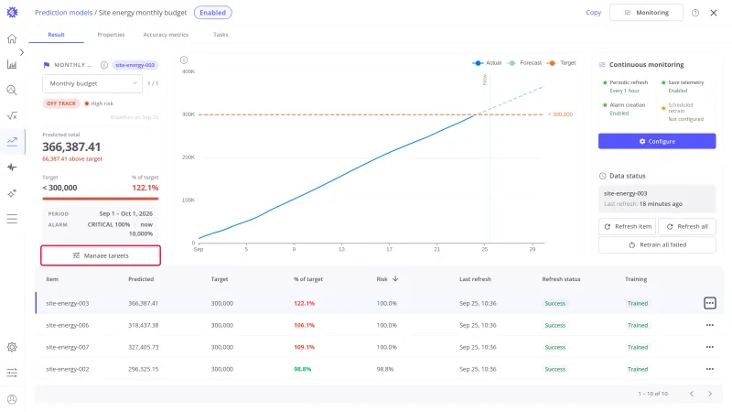Click the app logo icon
The image size is (732, 412).
[x=12, y=13]
